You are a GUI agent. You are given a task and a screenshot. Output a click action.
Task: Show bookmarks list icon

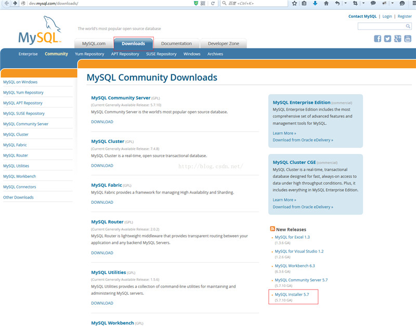click(x=304, y=3)
